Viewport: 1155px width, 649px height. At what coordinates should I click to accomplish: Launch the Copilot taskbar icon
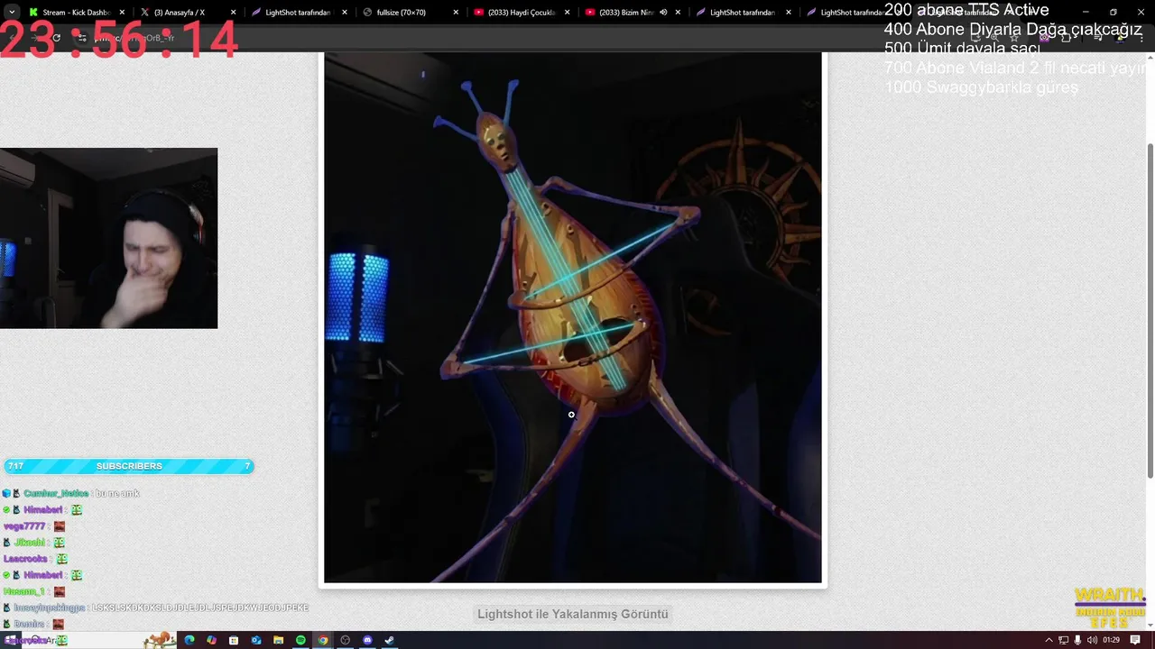click(x=211, y=640)
